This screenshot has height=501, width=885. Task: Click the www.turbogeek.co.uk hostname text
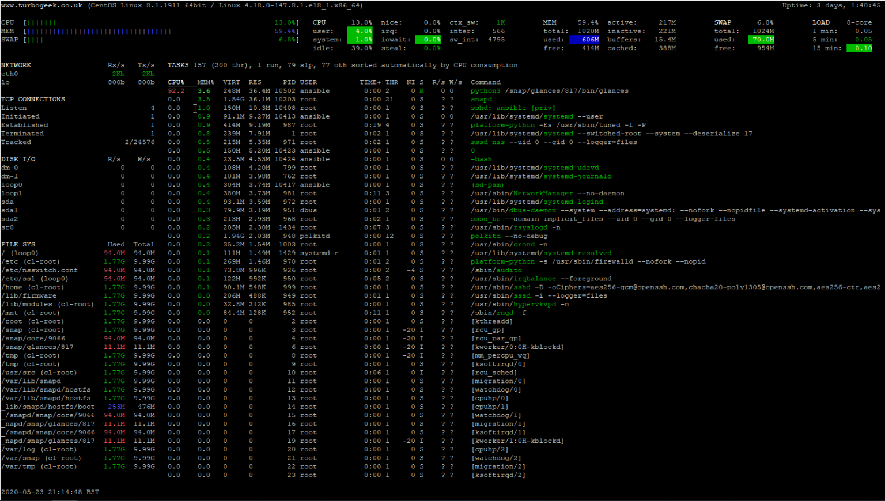41,5
